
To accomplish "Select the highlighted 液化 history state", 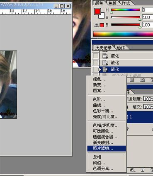I will [126, 70].
